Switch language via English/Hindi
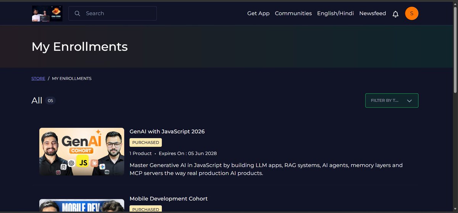The image size is (458, 213). click(x=335, y=13)
